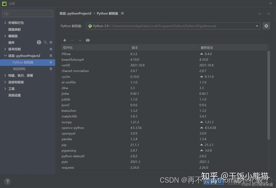
Task: Select 插件 in the settings tree
Action: [11, 43]
